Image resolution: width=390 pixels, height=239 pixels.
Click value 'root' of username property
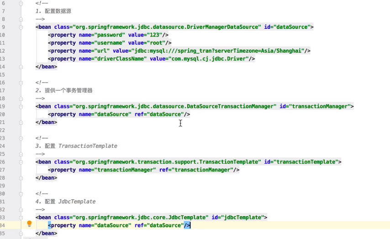156,43
